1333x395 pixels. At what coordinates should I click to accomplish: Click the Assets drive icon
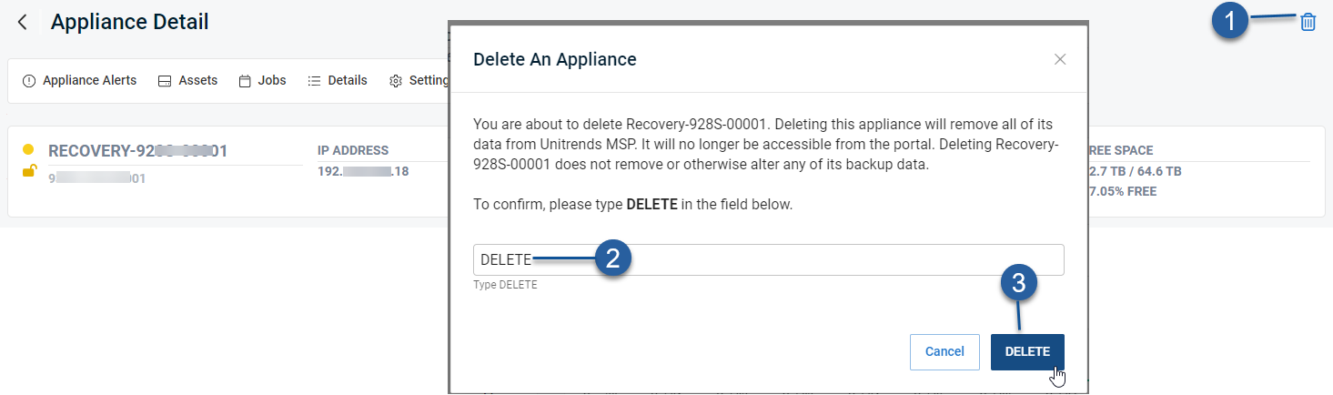(165, 81)
